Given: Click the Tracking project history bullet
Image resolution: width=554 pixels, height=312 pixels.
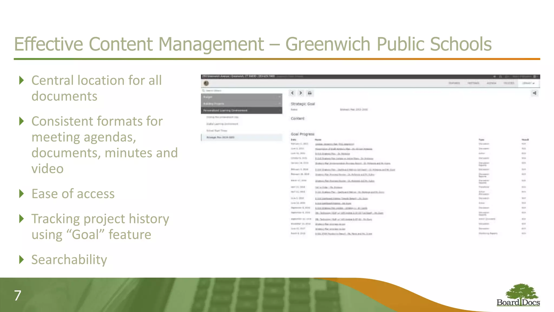Looking at the screenshot, I should pos(100,226).
